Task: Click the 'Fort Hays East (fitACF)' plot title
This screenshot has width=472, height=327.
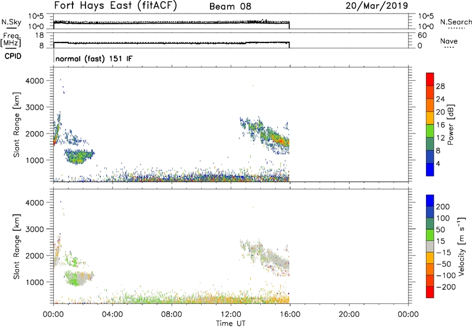Action: coord(116,5)
